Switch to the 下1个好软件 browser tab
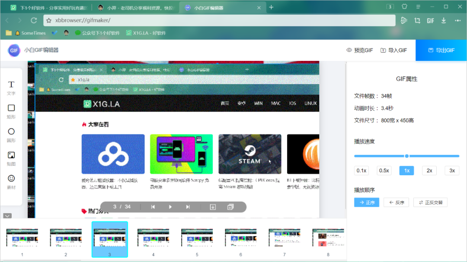The height and width of the screenshot is (262, 467). 49,8
